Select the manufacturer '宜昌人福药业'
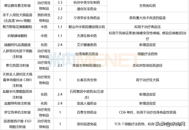 coord(87,103)
